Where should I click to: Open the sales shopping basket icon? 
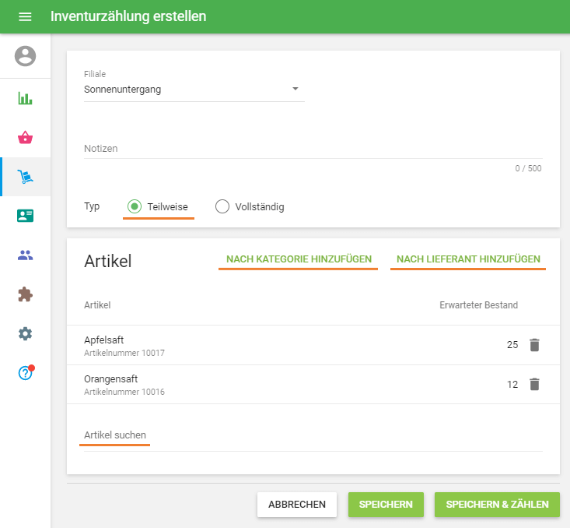click(26, 138)
